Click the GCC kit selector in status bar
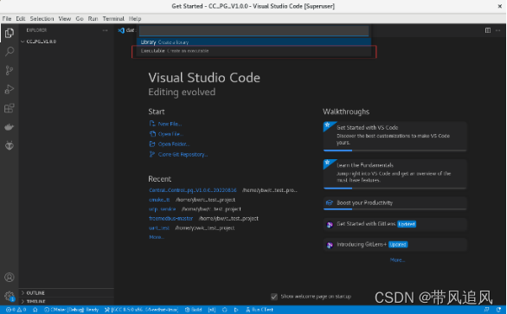Screen dimensions: 507x314 (x=141, y=310)
